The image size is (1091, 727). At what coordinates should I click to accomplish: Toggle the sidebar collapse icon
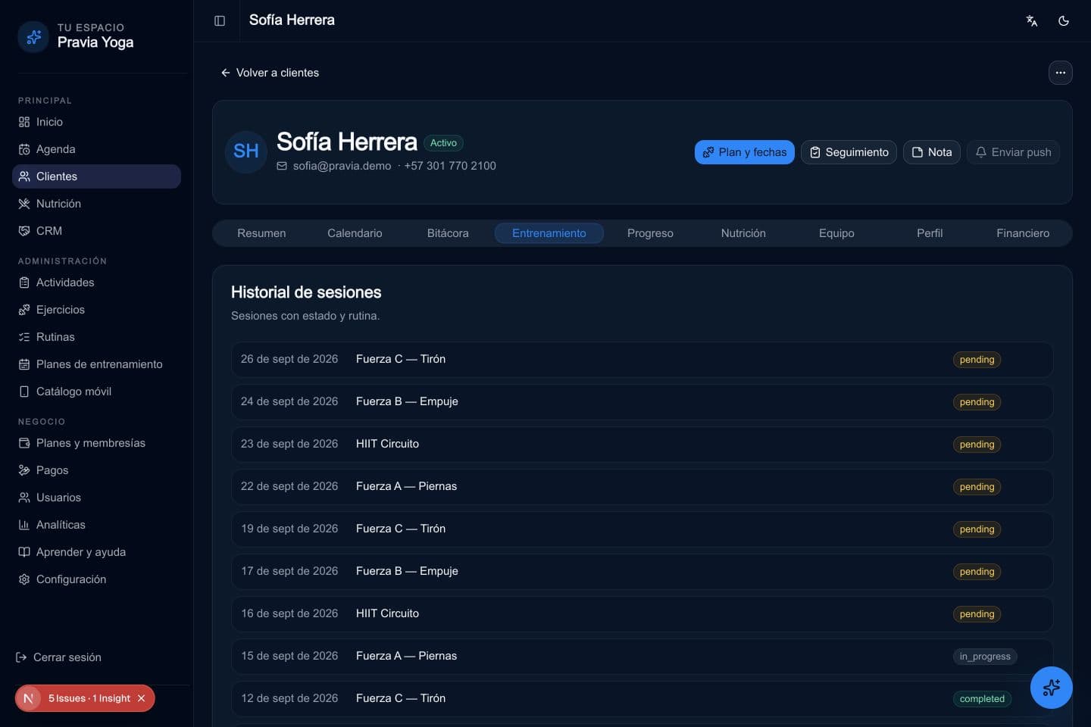point(220,20)
